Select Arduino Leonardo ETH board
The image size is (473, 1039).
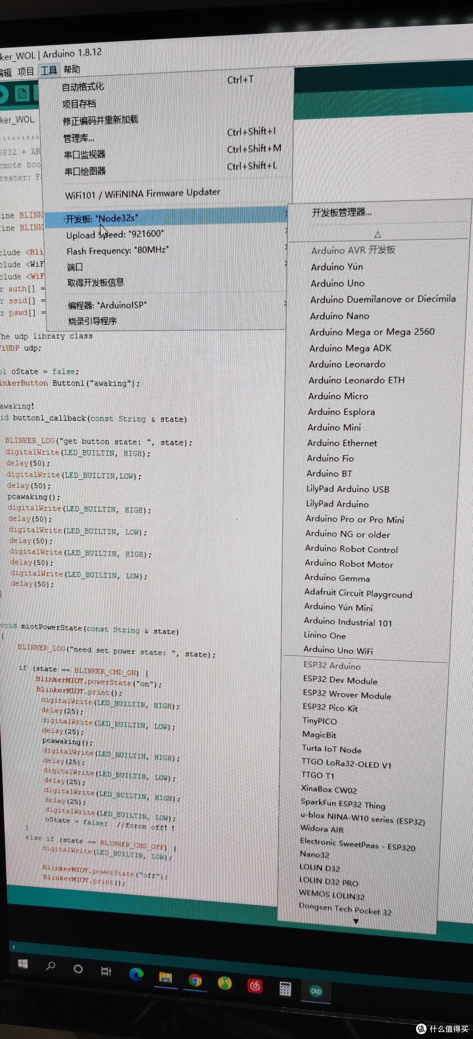point(357,380)
